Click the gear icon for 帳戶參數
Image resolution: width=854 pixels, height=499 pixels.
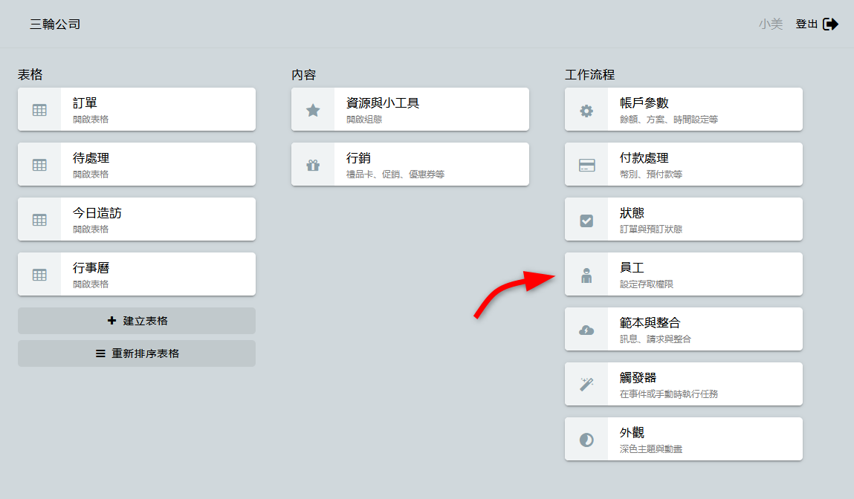click(586, 110)
